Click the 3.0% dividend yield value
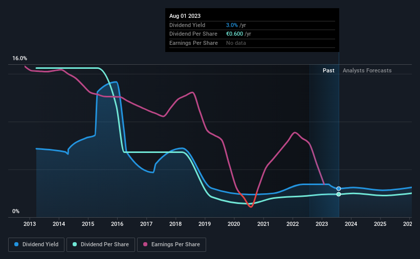Viewport: 420px width, 259px height. point(232,25)
